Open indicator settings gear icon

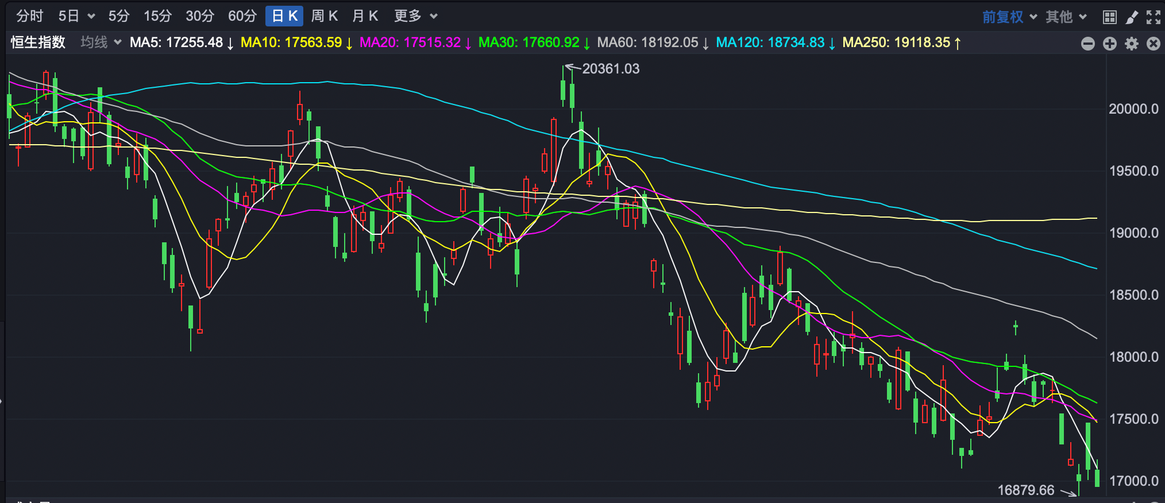click(1131, 44)
